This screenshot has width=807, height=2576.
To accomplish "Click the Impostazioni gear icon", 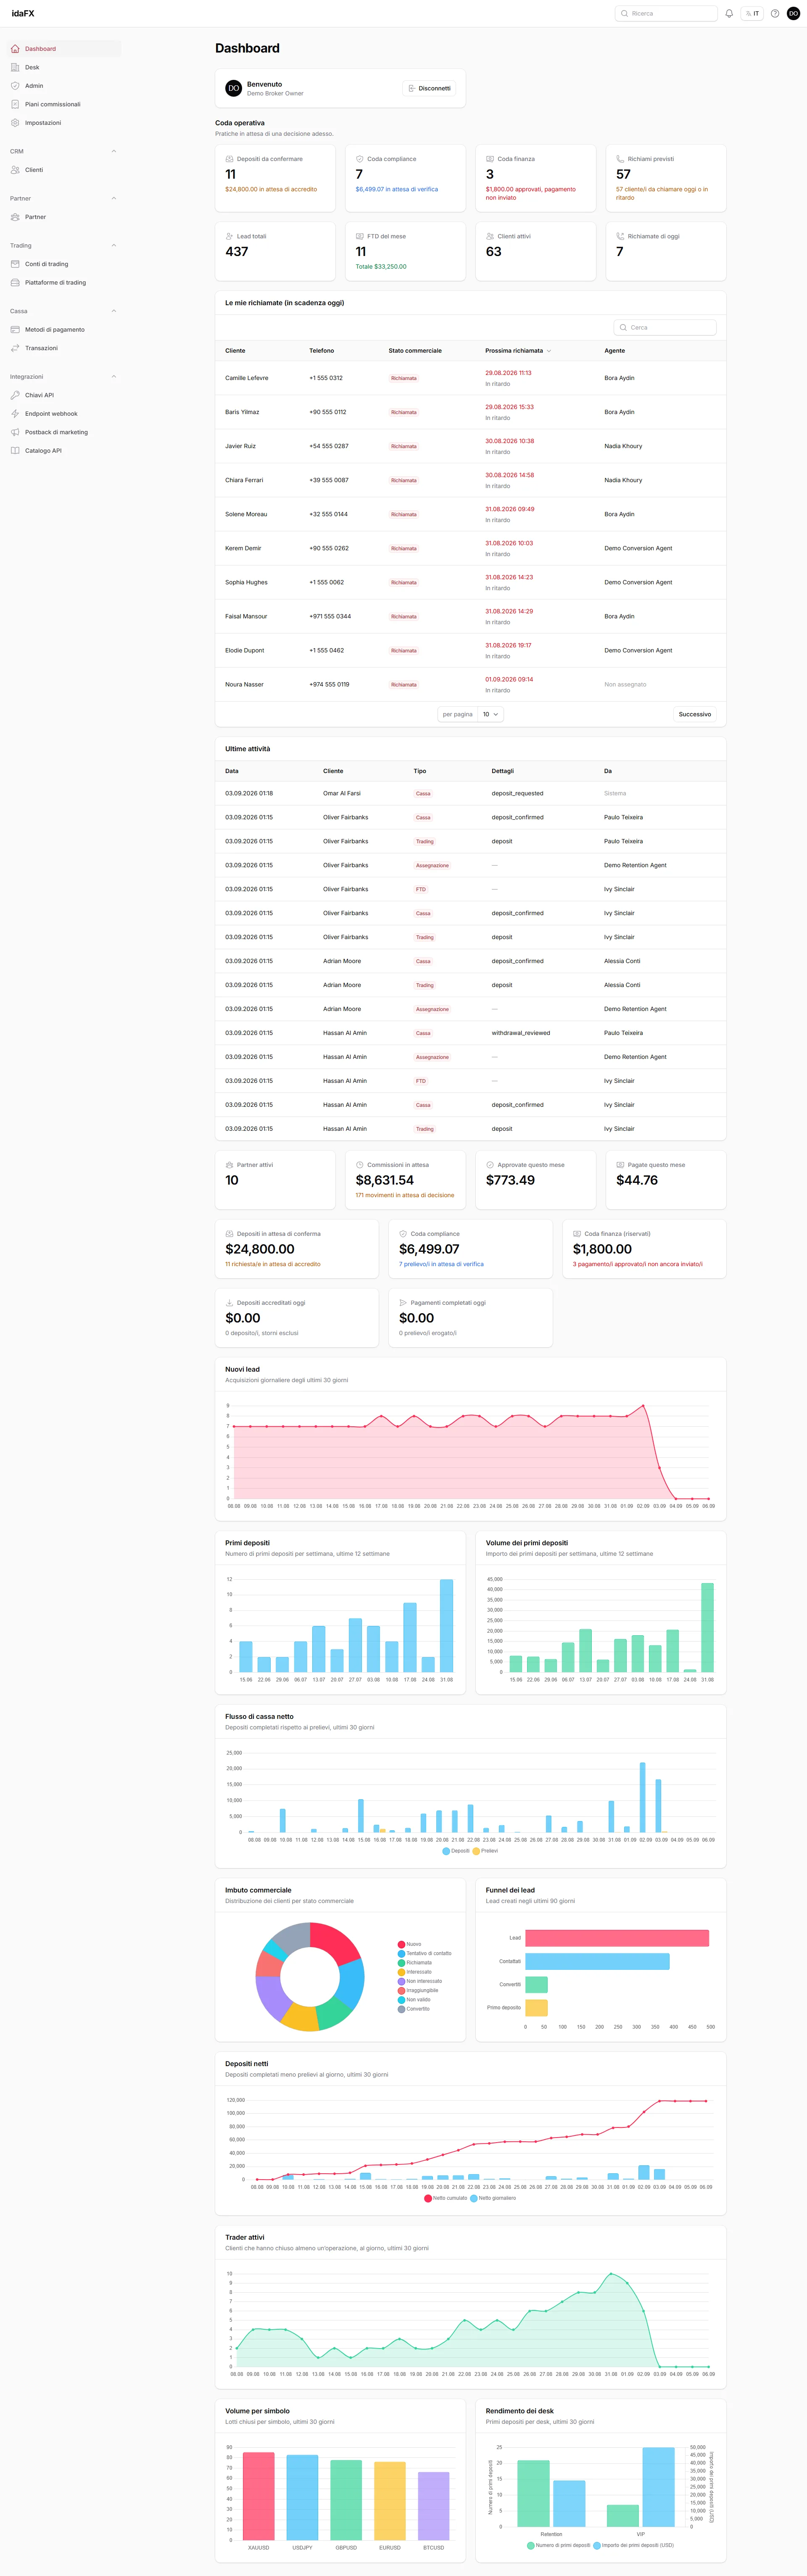I will click(15, 123).
